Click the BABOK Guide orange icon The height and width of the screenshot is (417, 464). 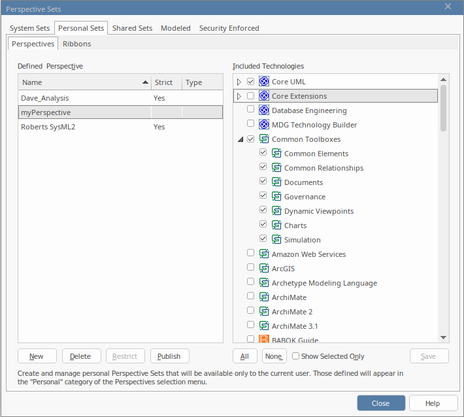point(264,339)
